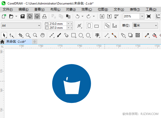Open the 效果(C) menu
This screenshot has width=161, height=118.
tap(87, 10)
